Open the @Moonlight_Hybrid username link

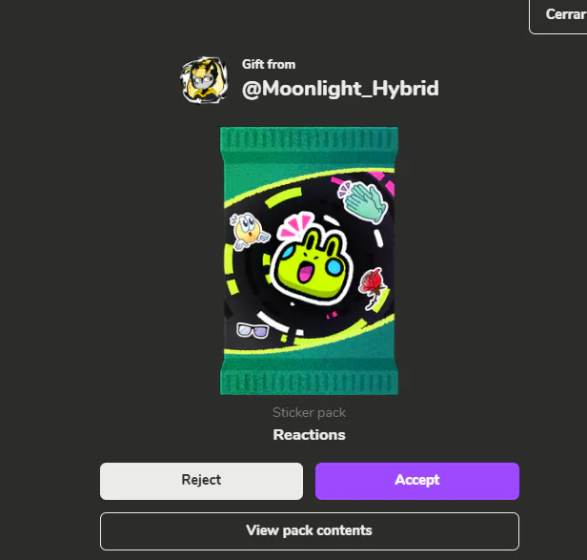340,90
